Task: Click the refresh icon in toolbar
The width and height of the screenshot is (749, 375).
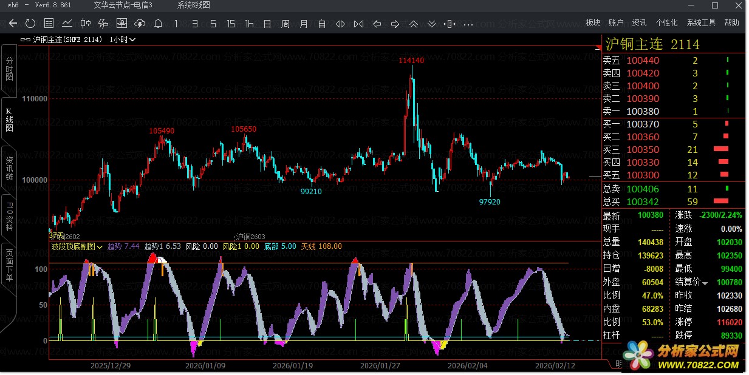Action: coord(30,24)
